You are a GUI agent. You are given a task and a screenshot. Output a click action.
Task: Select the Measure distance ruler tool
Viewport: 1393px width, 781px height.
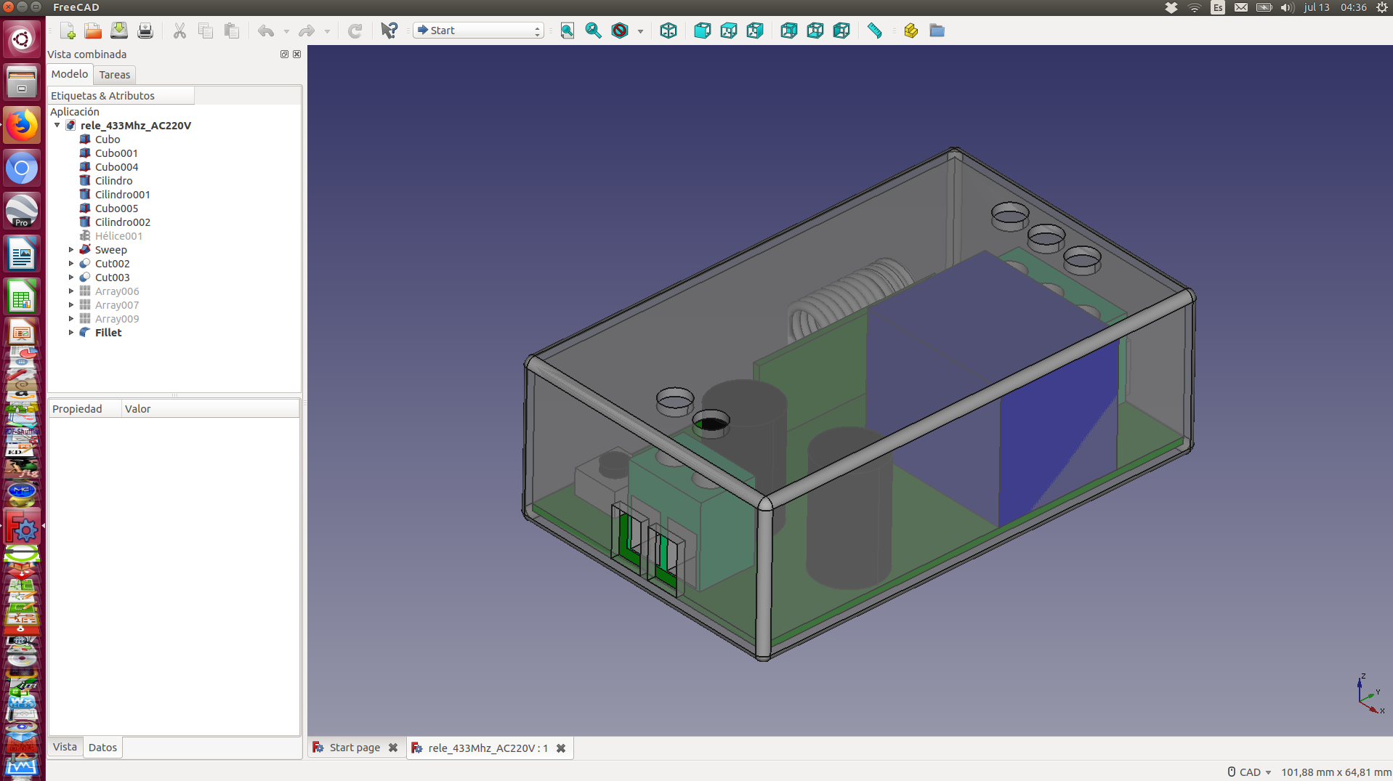click(874, 31)
